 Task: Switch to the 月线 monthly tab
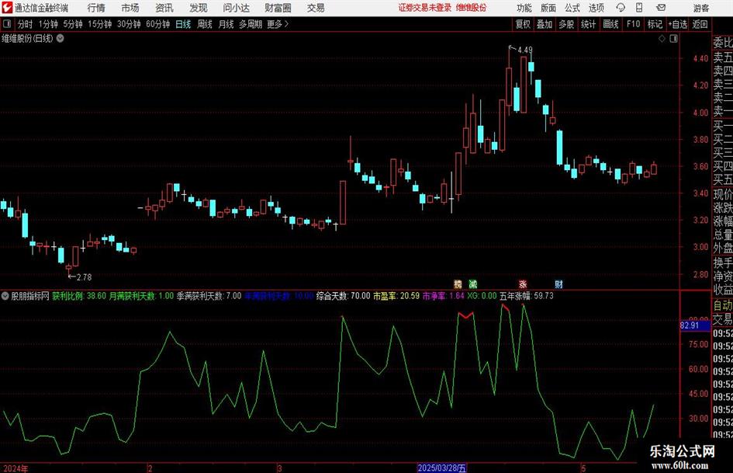click(226, 24)
